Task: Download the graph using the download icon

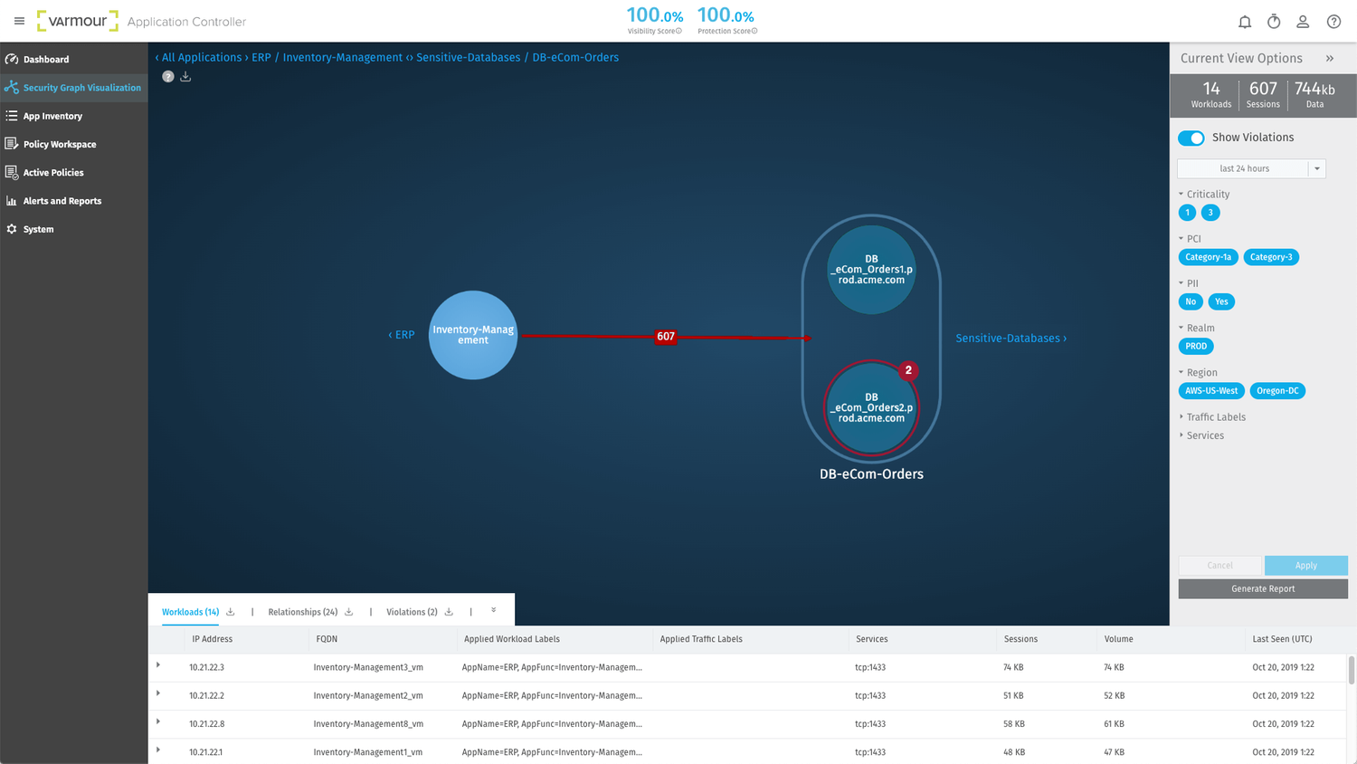Action: (185, 77)
